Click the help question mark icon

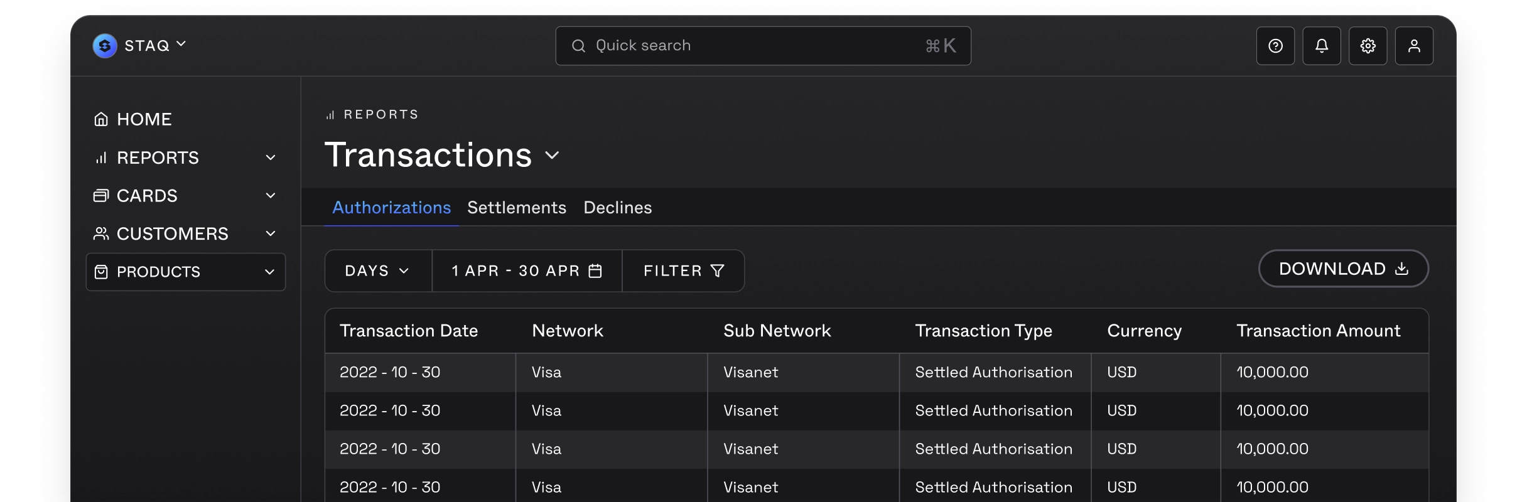[1275, 45]
